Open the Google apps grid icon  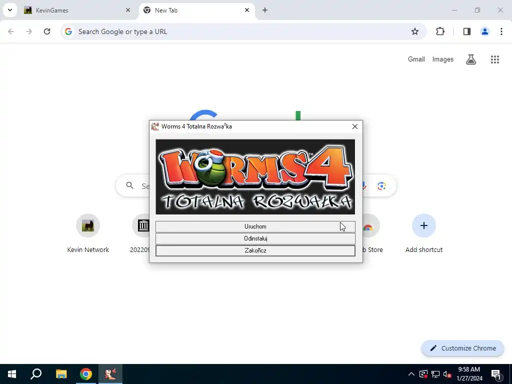click(x=495, y=59)
